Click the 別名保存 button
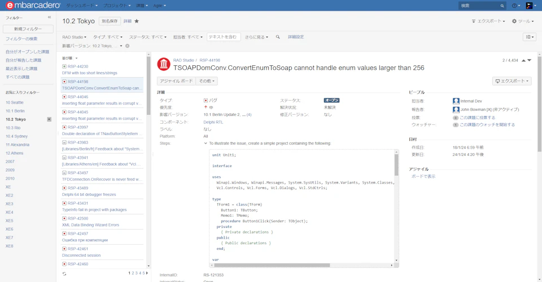Screen dimensions: 542x282 110,21
